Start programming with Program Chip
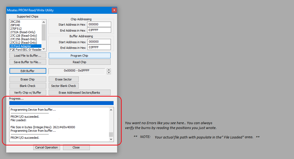This screenshot has width=294, height=159. [x=80, y=56]
